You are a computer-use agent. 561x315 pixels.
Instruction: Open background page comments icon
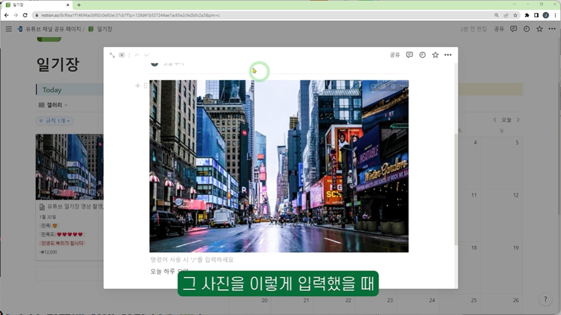[x=513, y=29]
